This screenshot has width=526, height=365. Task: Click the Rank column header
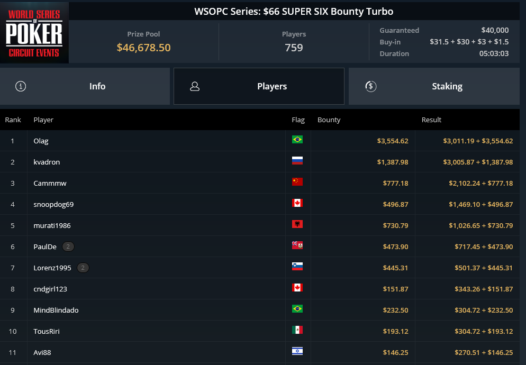click(13, 120)
